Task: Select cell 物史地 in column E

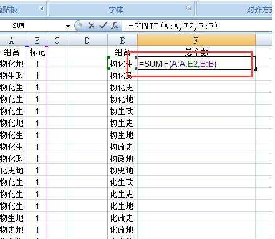Action: [122, 170]
